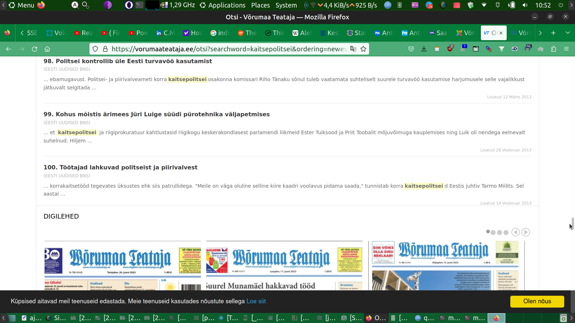The height and width of the screenshot is (323, 575).
Task: Open the 20 June 2023 newspaper thumbnail
Action: click(123, 266)
